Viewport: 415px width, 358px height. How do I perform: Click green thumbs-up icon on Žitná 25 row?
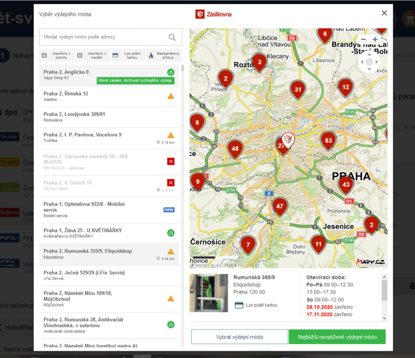click(x=171, y=233)
